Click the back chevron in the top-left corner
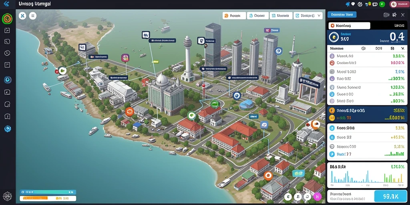 [x=6, y=4]
